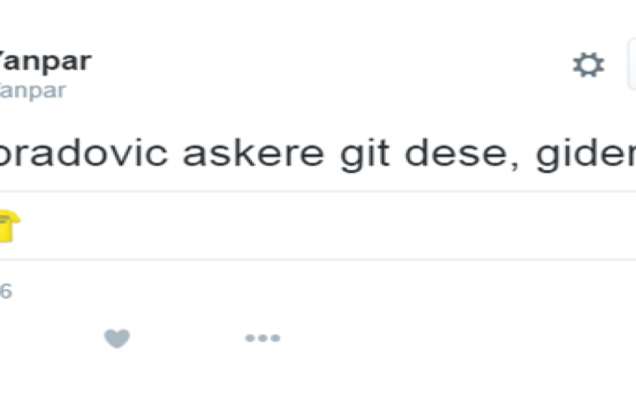The width and height of the screenshot is (636, 400).
Task: Open the gear settings menu on the tweet
Action: pos(589,64)
